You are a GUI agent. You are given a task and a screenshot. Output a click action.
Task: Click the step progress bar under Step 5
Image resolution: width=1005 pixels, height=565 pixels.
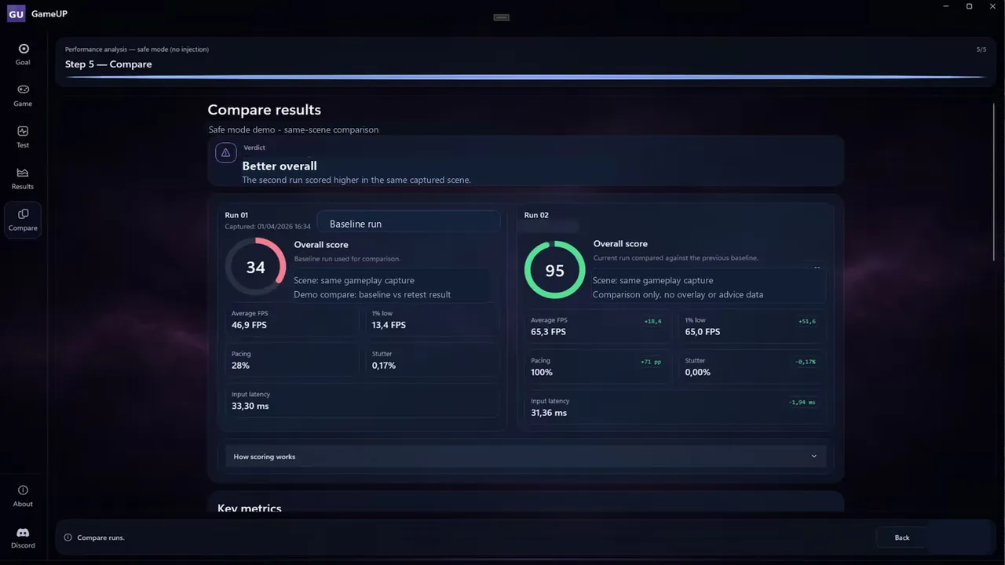tap(525, 77)
